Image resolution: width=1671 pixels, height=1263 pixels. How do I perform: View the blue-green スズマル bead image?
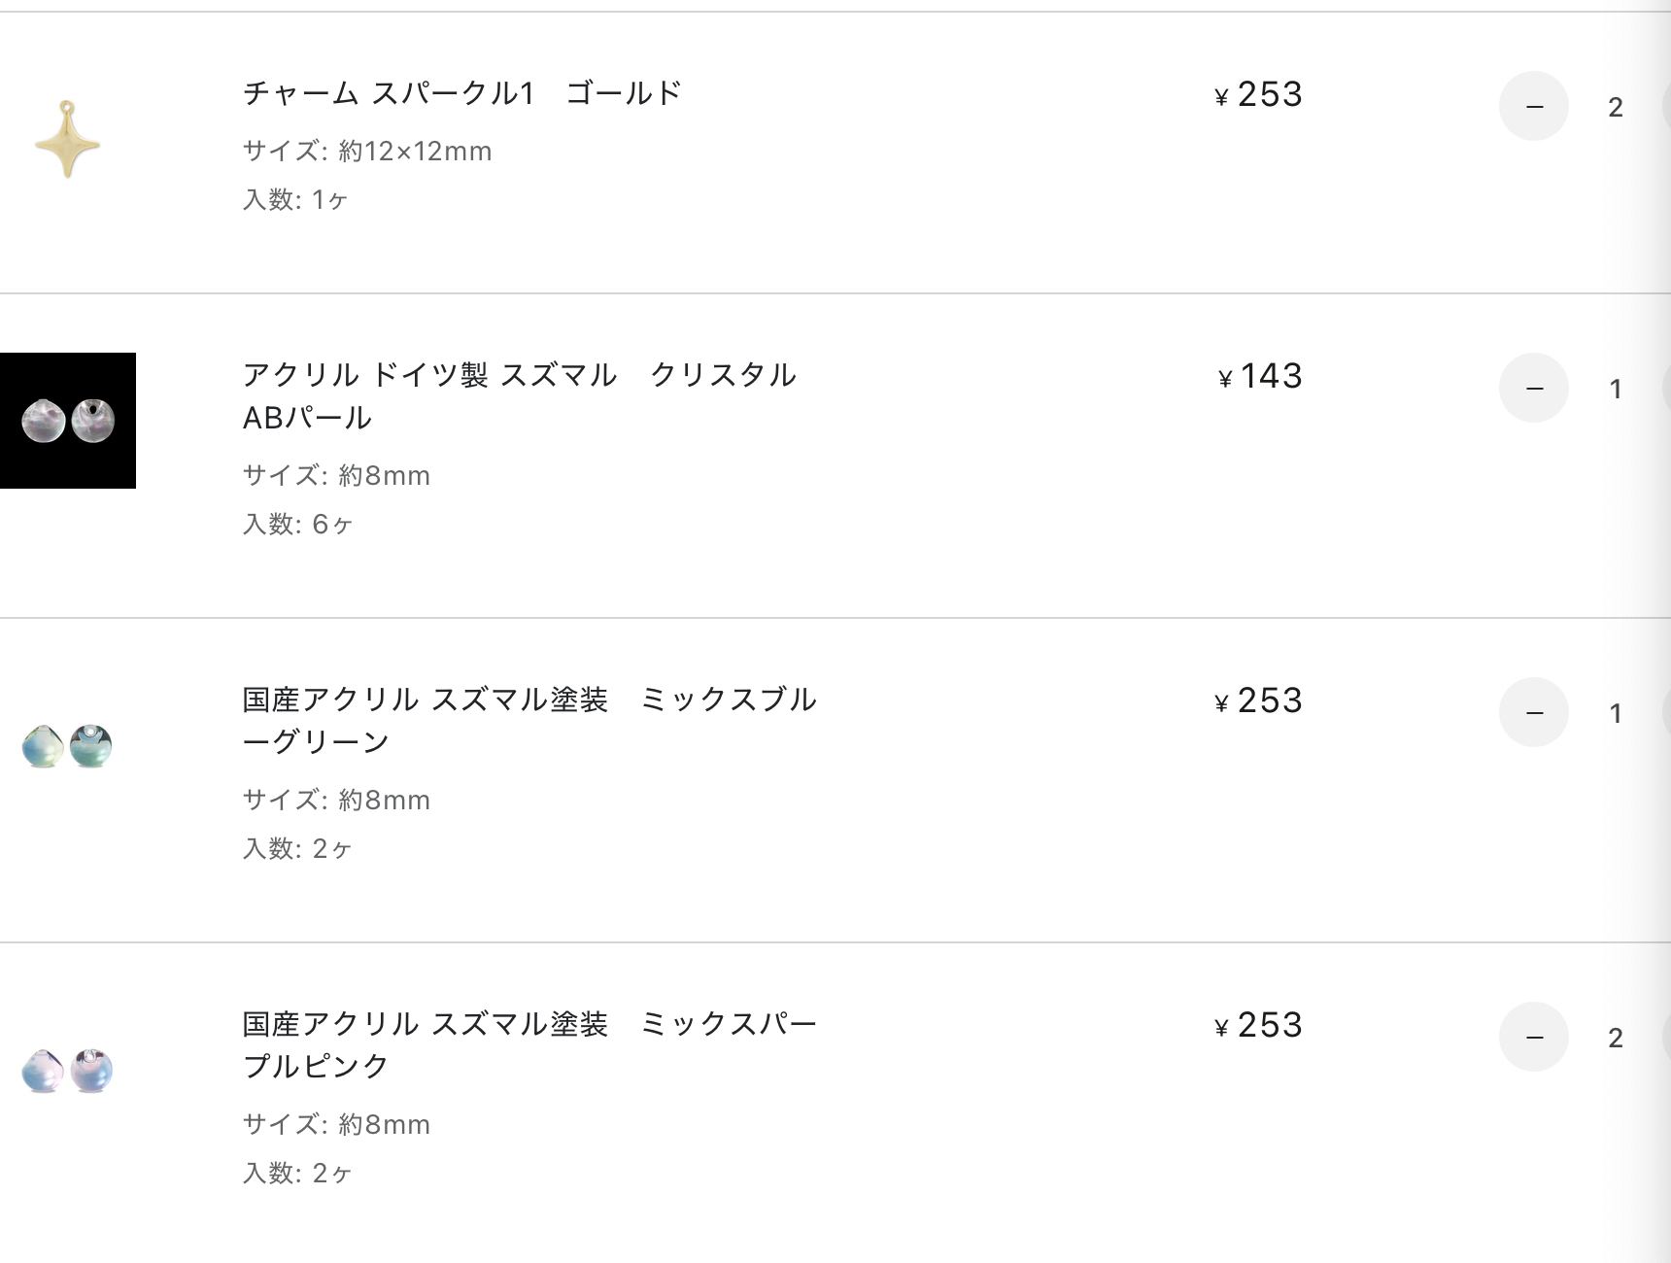click(67, 746)
